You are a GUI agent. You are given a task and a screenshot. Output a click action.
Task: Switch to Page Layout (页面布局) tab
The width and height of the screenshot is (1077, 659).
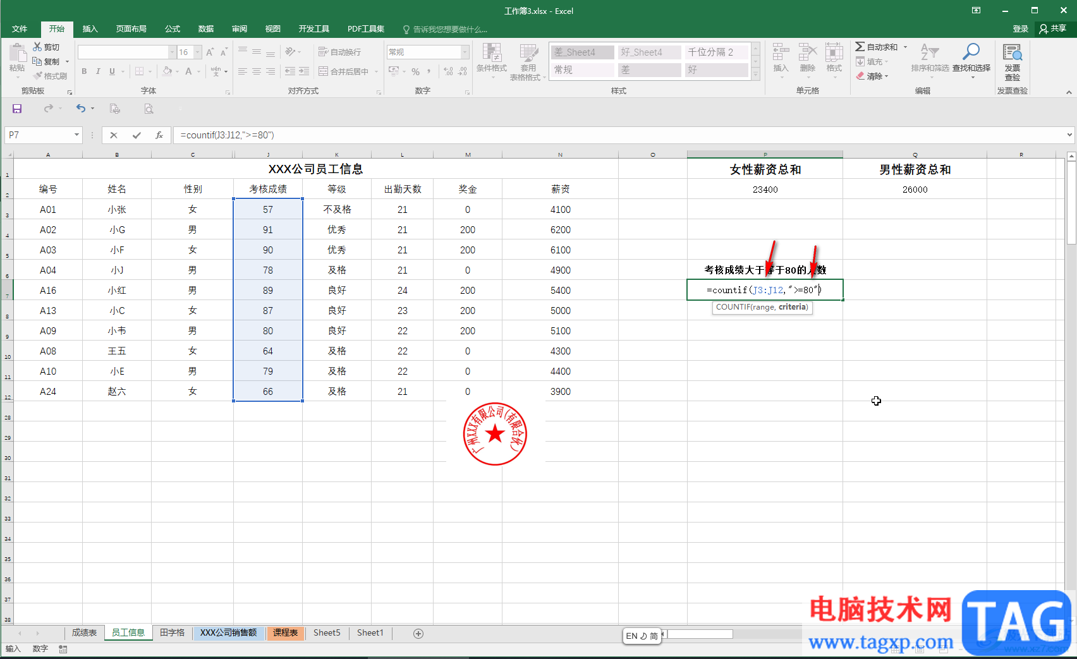pyautogui.click(x=131, y=29)
